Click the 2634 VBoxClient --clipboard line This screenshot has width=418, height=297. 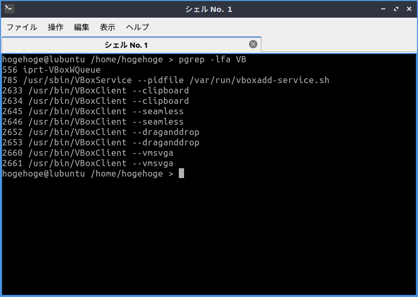(96, 101)
